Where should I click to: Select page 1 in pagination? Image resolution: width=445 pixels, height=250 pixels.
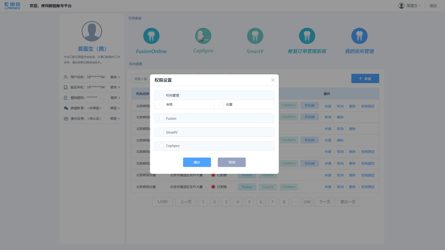click(203, 202)
